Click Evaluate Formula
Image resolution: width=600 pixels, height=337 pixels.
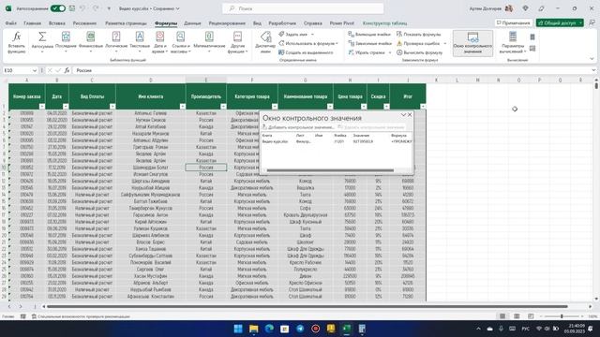[x=419, y=52]
